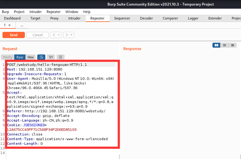Click the Upgrade-Insecure-Requests header line

pyautogui.click(x=37, y=74)
